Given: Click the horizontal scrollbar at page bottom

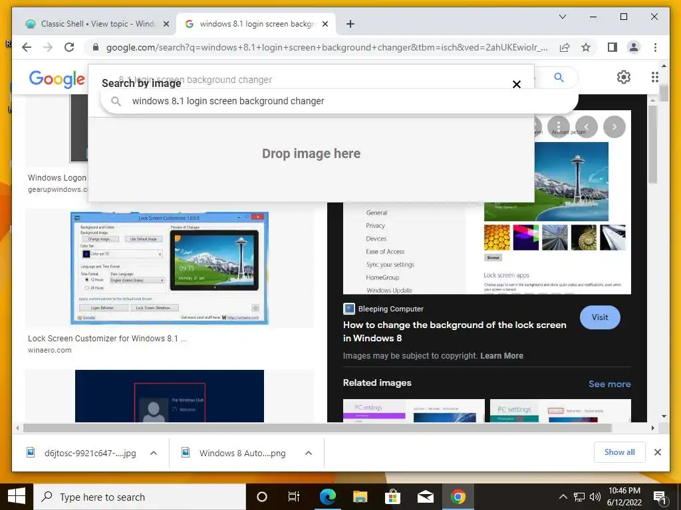Looking at the screenshot, I should coord(317,428).
